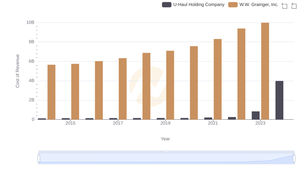The image size is (301, 173).
Task: Select the W.W. Grainger bar for 2022
Action: click(241, 74)
